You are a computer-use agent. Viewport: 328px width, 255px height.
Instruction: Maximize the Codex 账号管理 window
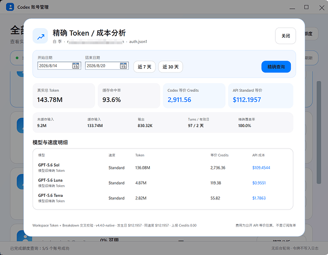pyautogui.click(x=306, y=7)
